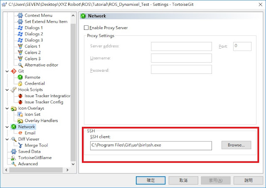The image size is (266, 188).
Task: Close the TortoiseGit Settings window
Action: pyautogui.click(x=261, y=5)
